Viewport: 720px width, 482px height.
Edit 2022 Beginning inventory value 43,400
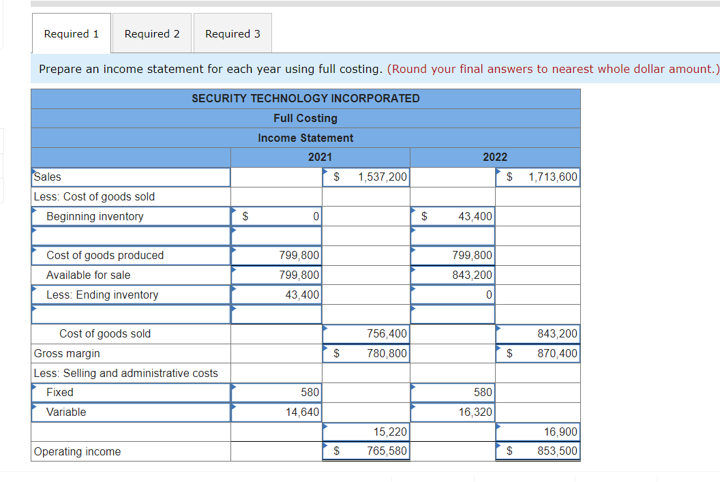tap(453, 216)
